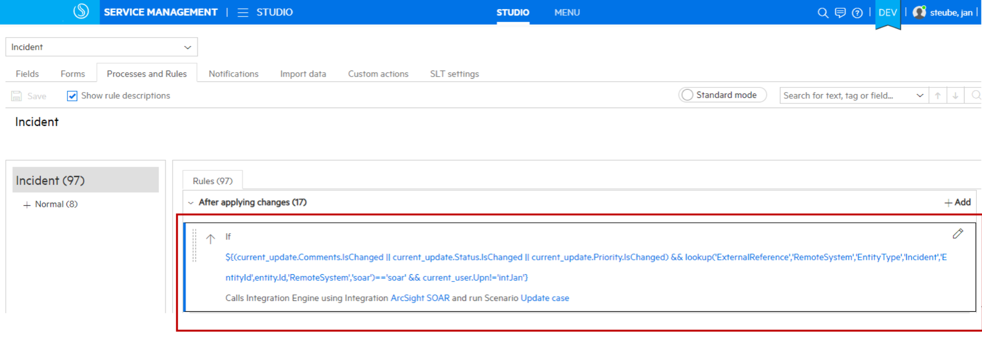Open the ArcSight SOAR integration link
The width and height of the screenshot is (982, 337).
[420, 298]
